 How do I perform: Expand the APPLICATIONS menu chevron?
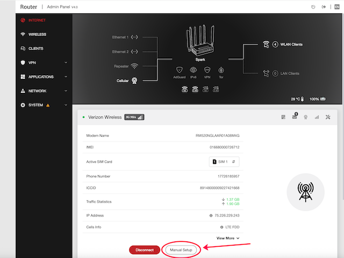66,77
